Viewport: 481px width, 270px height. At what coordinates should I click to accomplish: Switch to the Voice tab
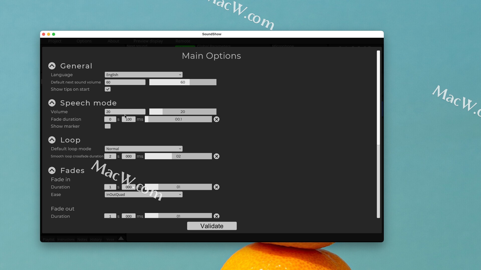pos(110,239)
